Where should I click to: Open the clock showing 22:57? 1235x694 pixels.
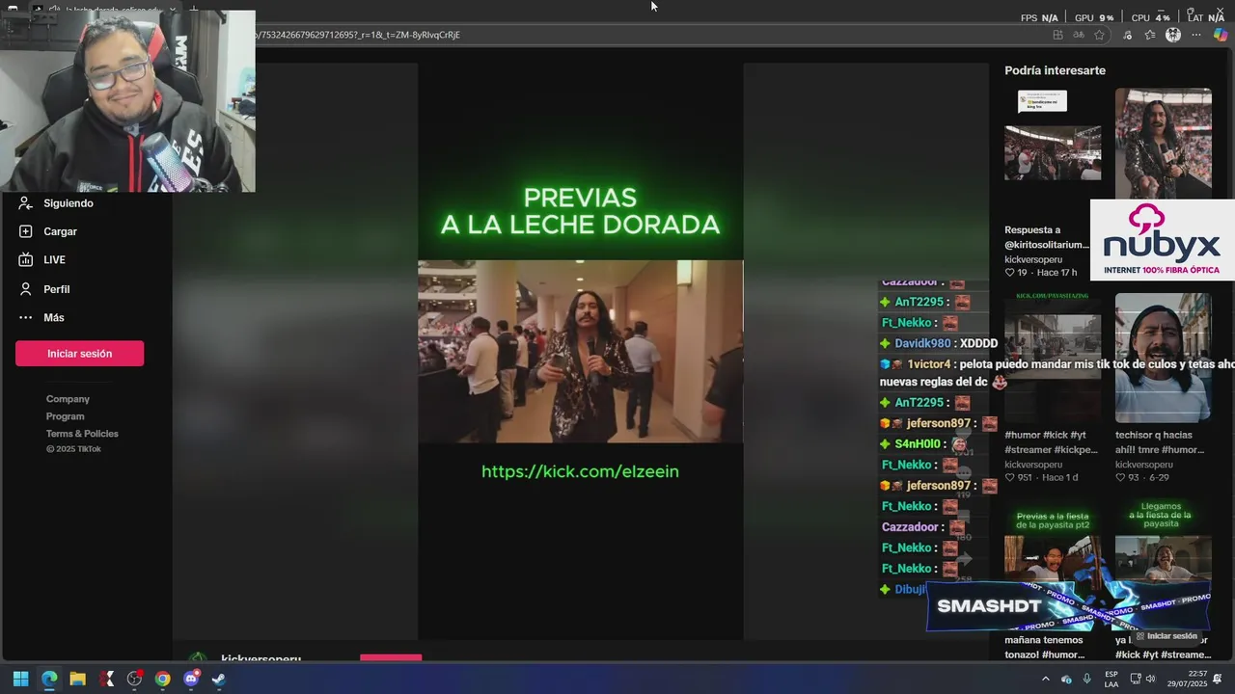tap(1188, 680)
